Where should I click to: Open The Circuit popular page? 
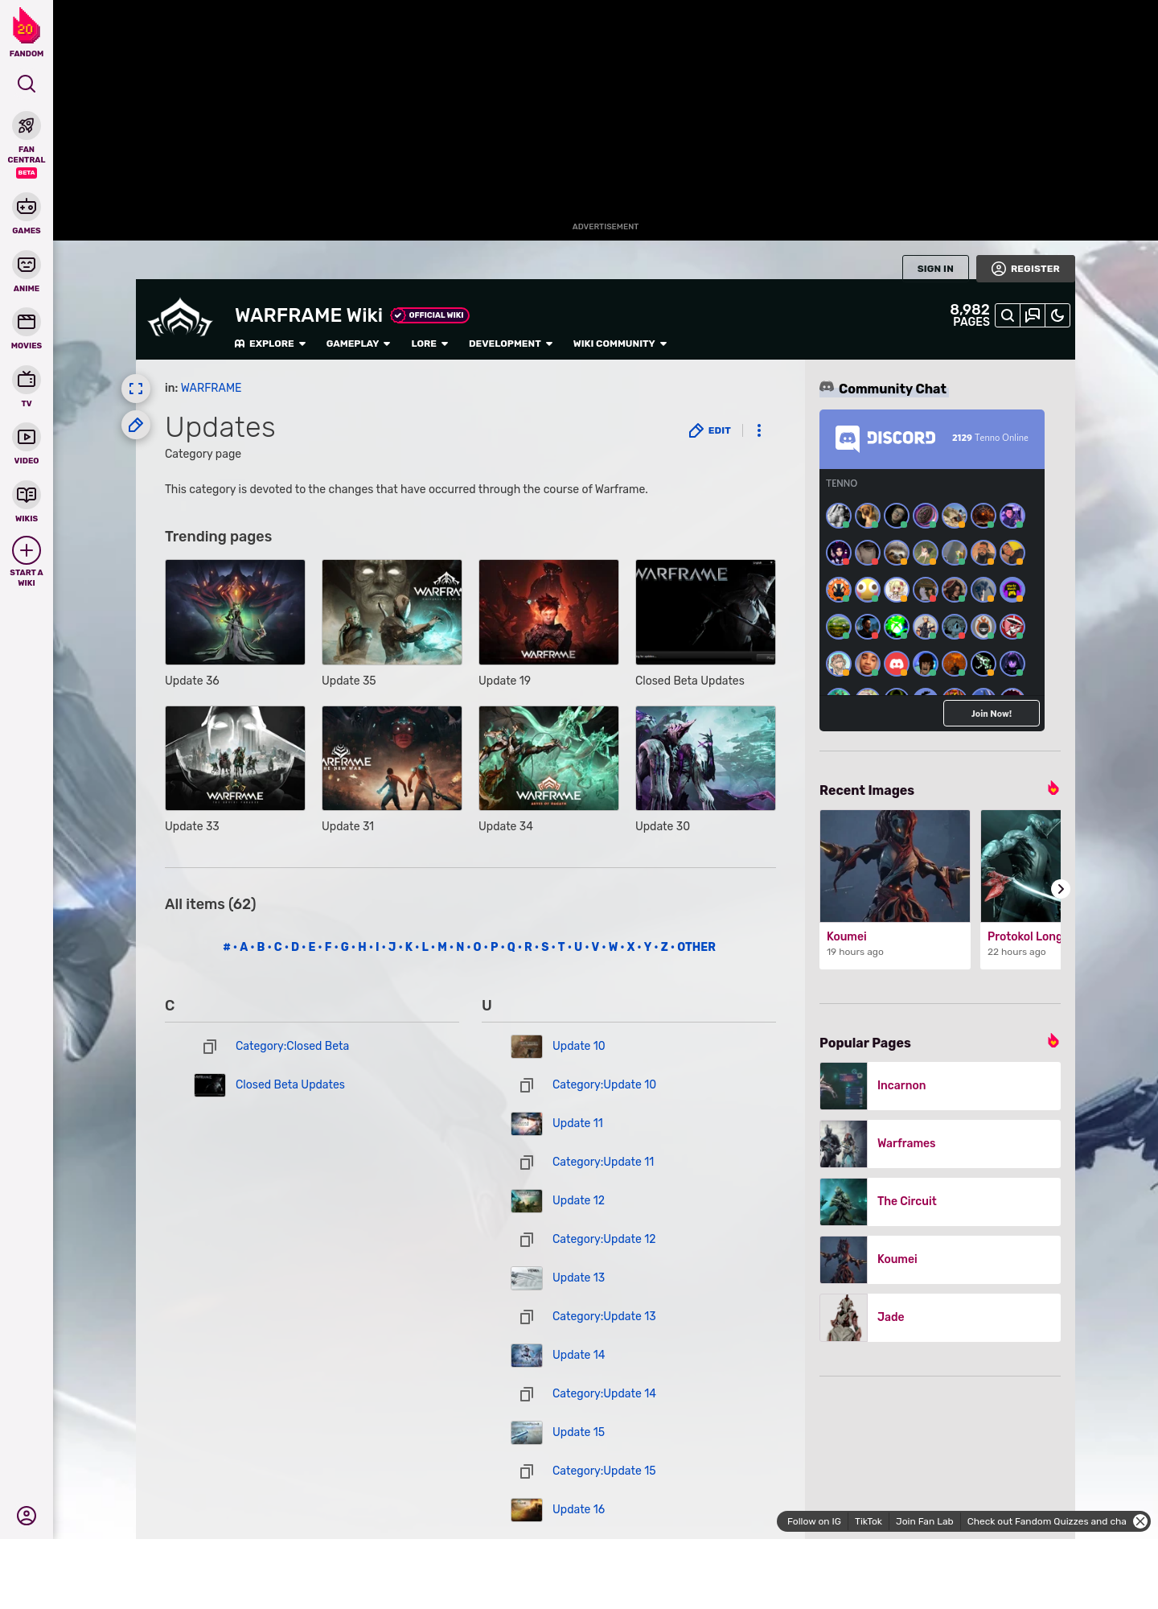tap(940, 1202)
